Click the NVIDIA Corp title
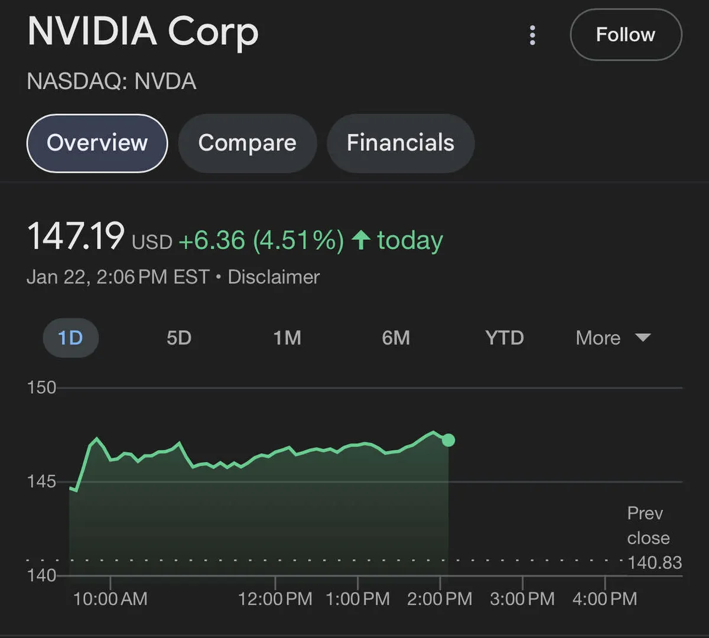This screenshot has height=638, width=709. (143, 32)
